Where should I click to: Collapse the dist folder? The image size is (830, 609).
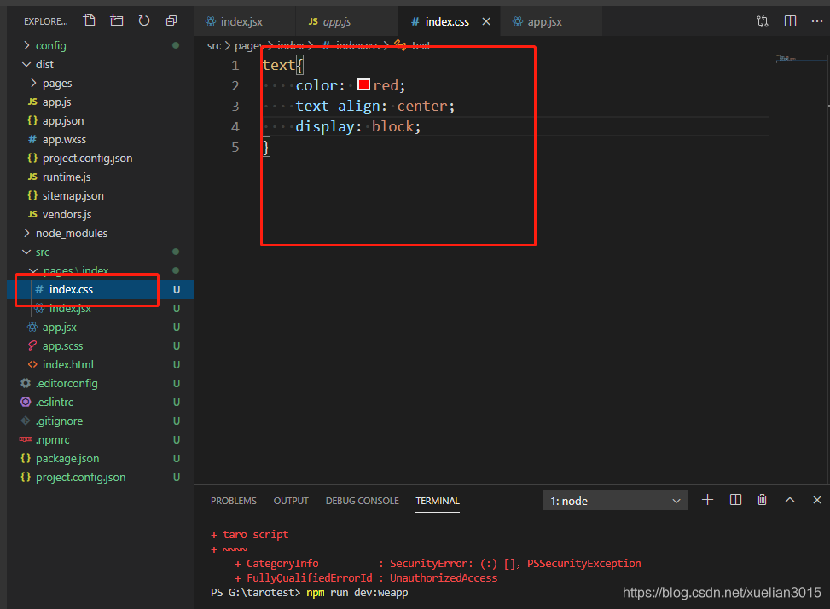[101, 65]
